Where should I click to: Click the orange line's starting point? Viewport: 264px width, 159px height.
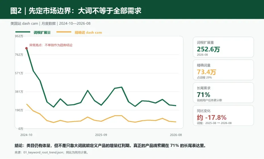pos(27,104)
